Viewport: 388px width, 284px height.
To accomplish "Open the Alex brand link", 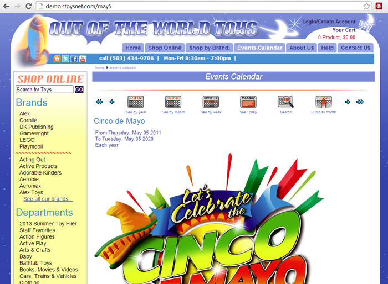I will pyautogui.click(x=24, y=114).
